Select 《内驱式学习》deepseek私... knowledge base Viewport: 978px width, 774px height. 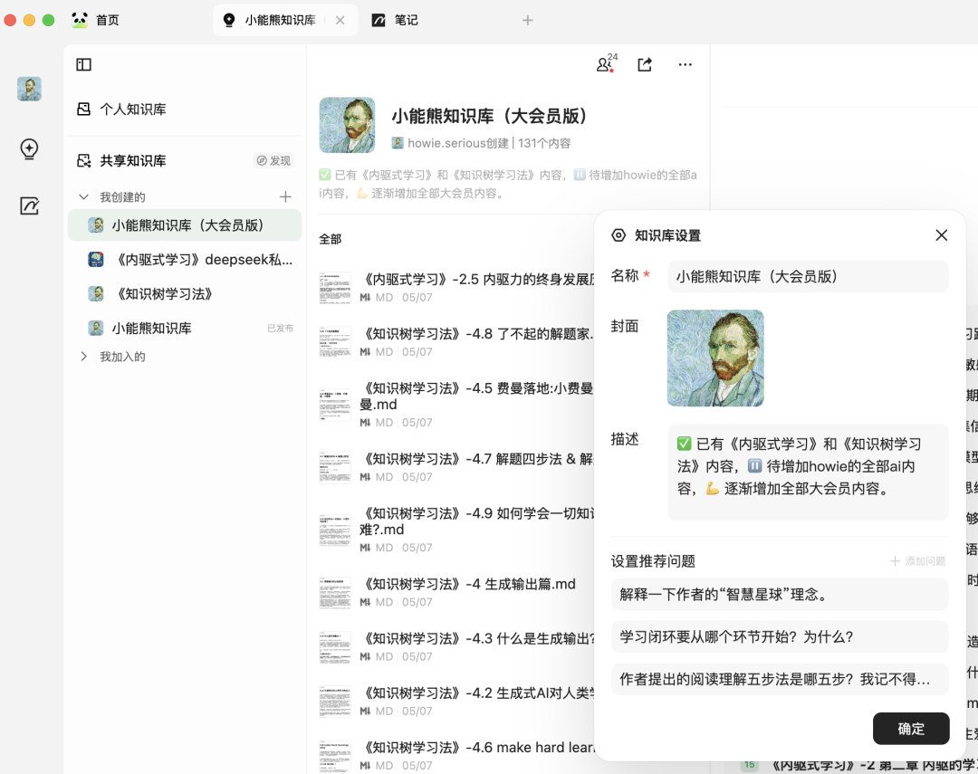tap(185, 260)
